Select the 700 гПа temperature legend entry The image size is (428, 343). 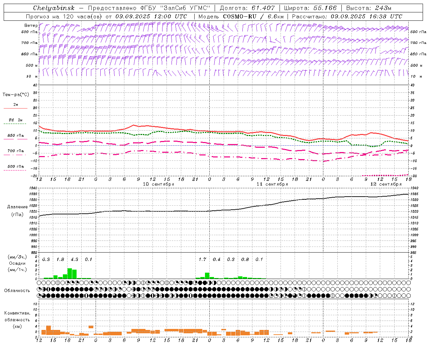pyautogui.click(x=16, y=151)
